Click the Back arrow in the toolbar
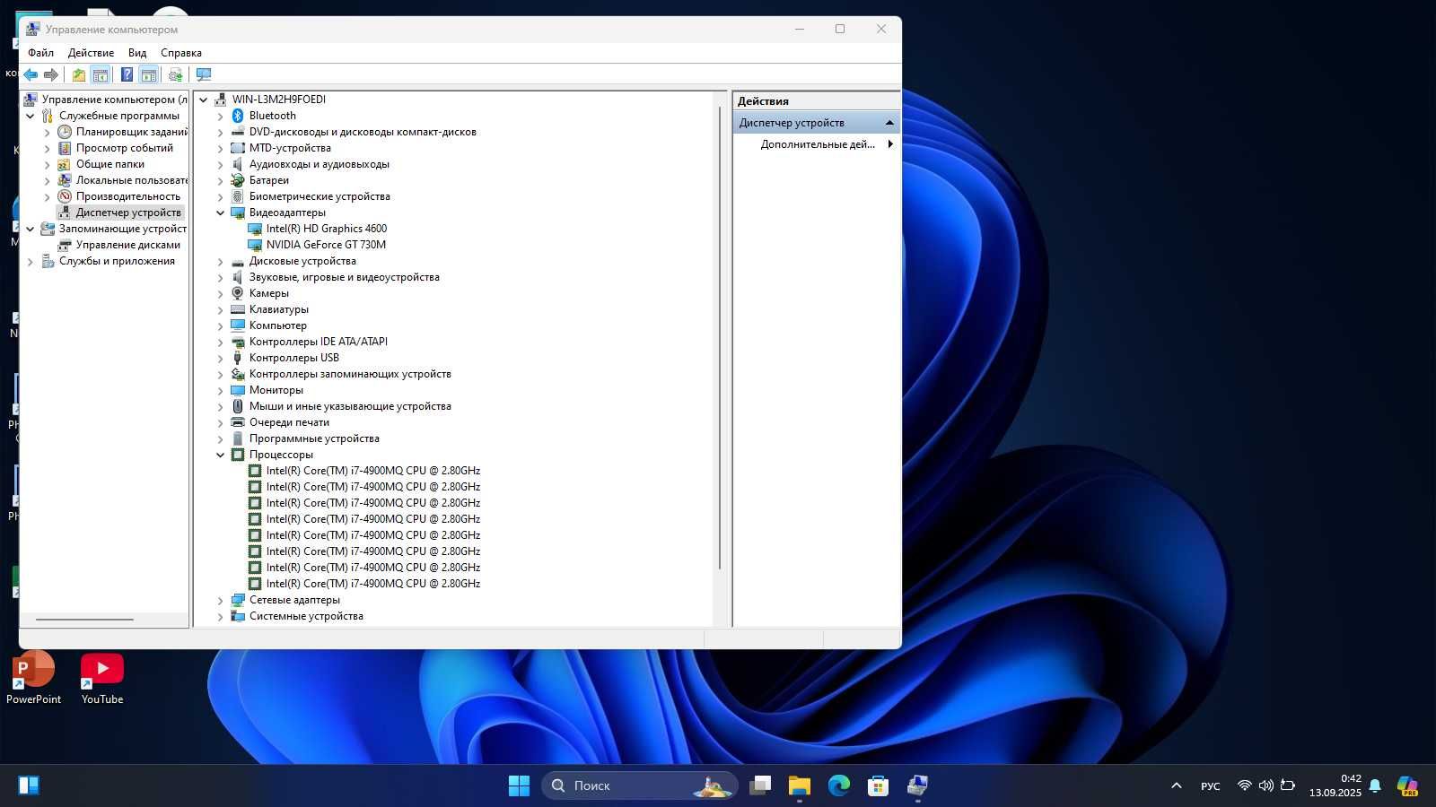 tap(31, 74)
